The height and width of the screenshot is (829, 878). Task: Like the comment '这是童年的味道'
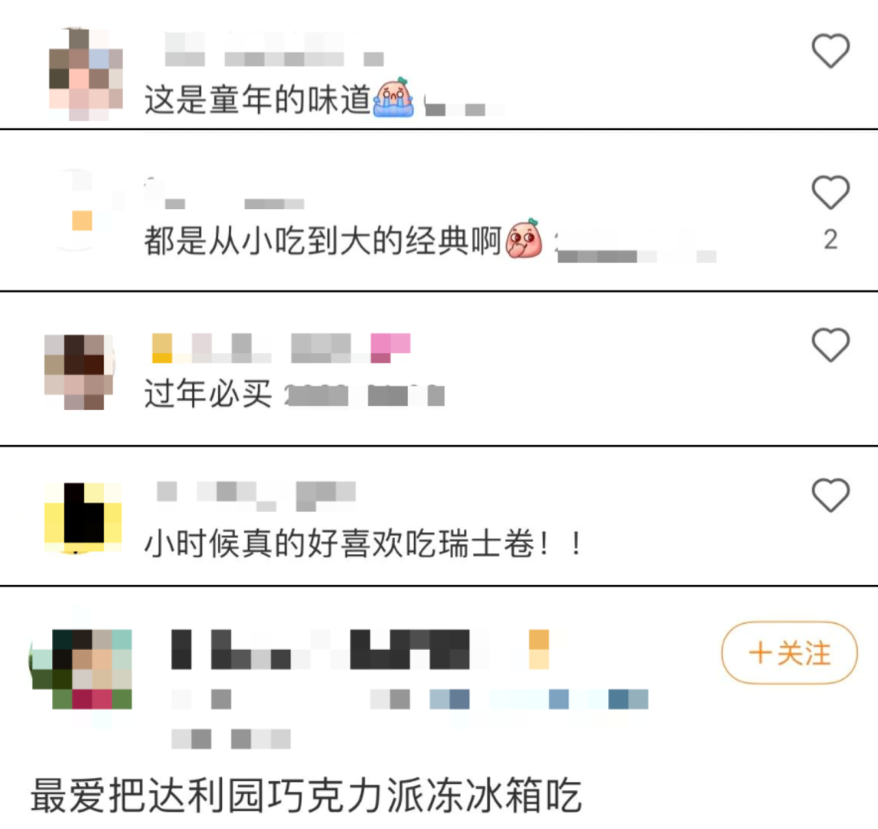coord(831,50)
